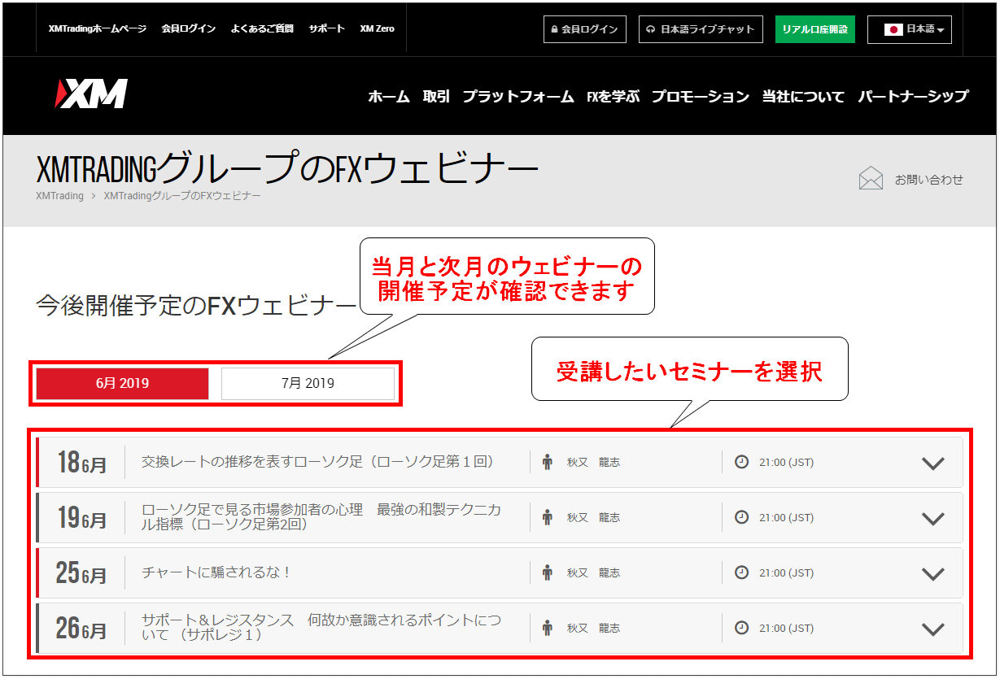Viewport: 1000px width, 679px height.
Task: Expand the 26 6月 webinar row chevron
Action: [x=932, y=629]
